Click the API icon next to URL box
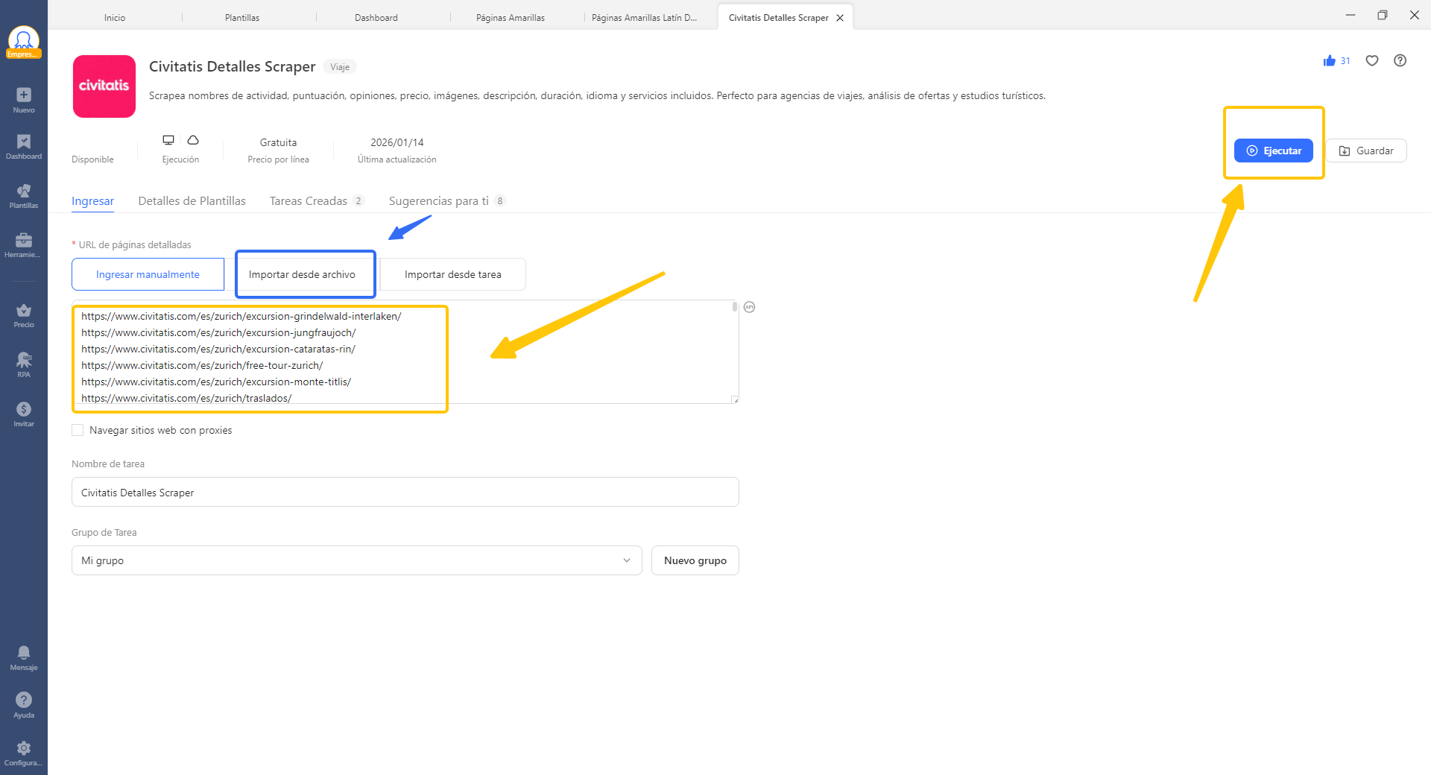The height and width of the screenshot is (775, 1431). click(x=749, y=307)
